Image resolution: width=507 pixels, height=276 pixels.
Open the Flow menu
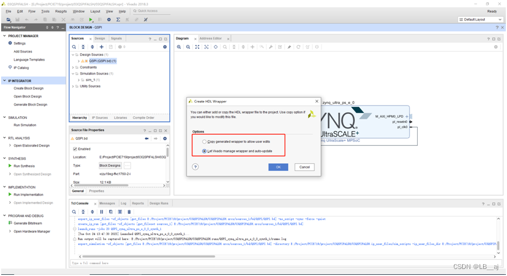click(32, 11)
